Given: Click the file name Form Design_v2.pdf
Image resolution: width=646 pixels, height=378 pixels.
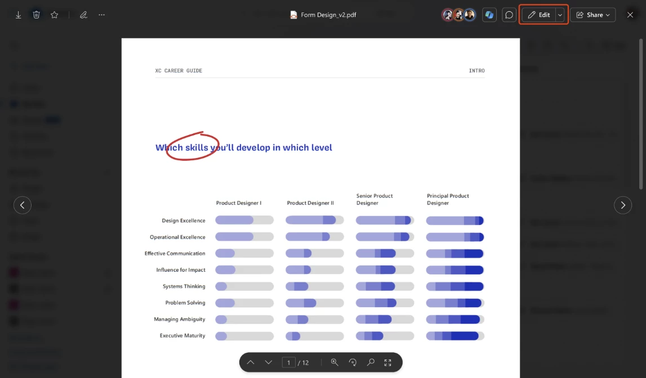Looking at the screenshot, I should (x=328, y=15).
